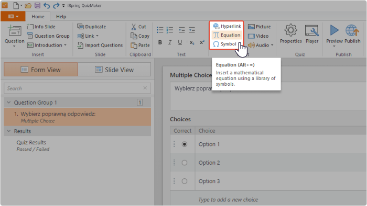Publish the quiz
The height and width of the screenshot is (206, 367).
tap(352, 34)
